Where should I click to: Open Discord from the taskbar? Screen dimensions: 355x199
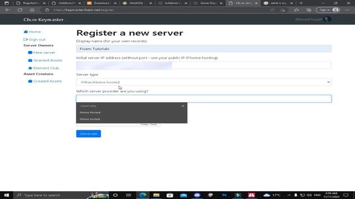[x=197, y=195]
